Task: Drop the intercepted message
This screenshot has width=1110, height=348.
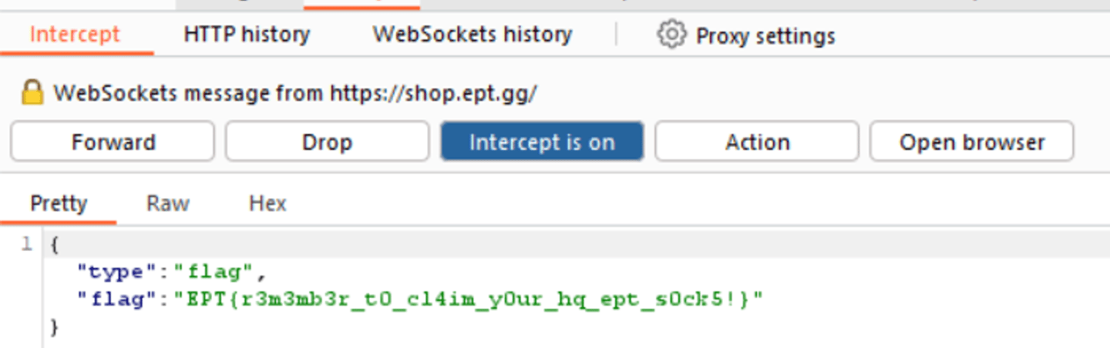Action: pyautogui.click(x=327, y=142)
